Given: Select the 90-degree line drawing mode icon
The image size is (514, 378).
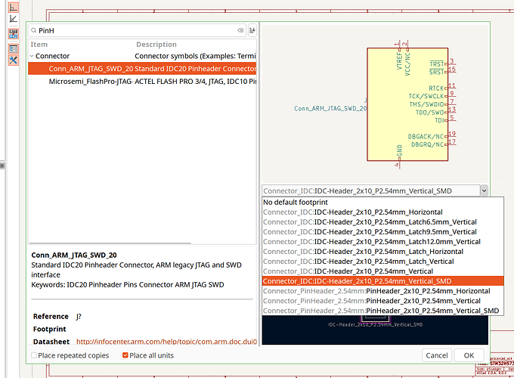Looking at the screenshot, I should pyautogui.click(x=14, y=8).
